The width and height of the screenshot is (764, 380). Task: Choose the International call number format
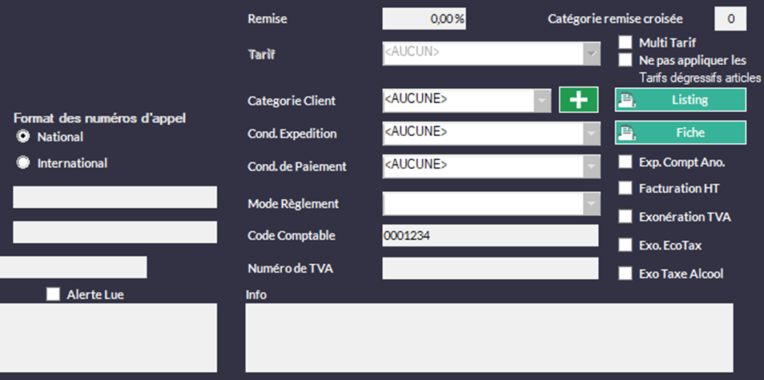pyautogui.click(x=23, y=163)
